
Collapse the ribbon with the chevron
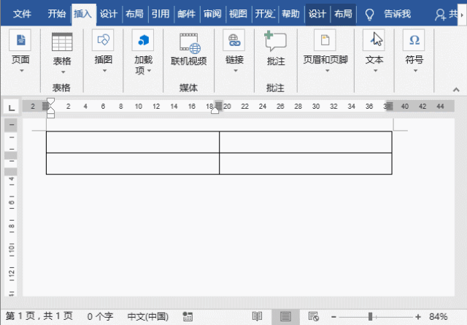coord(456,89)
